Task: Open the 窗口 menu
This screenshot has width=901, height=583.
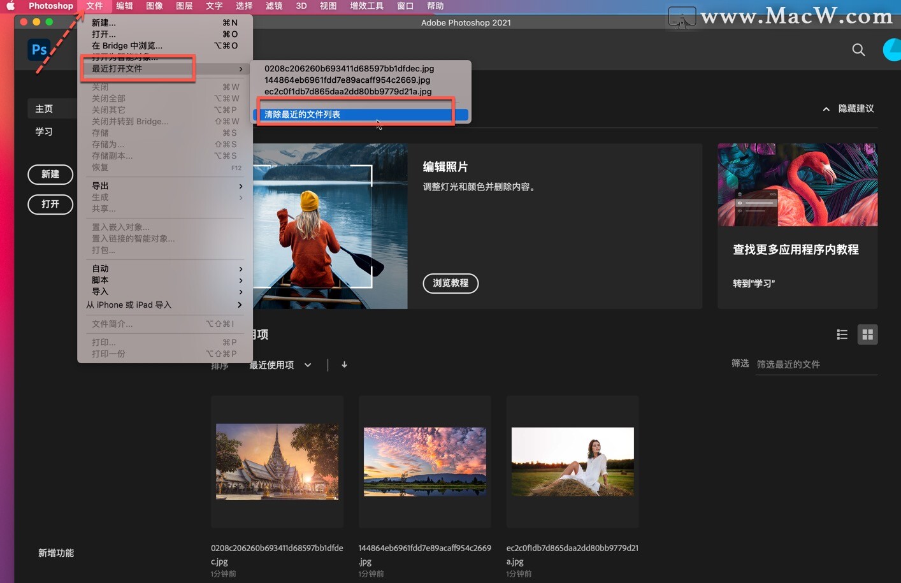Action: pos(405,6)
